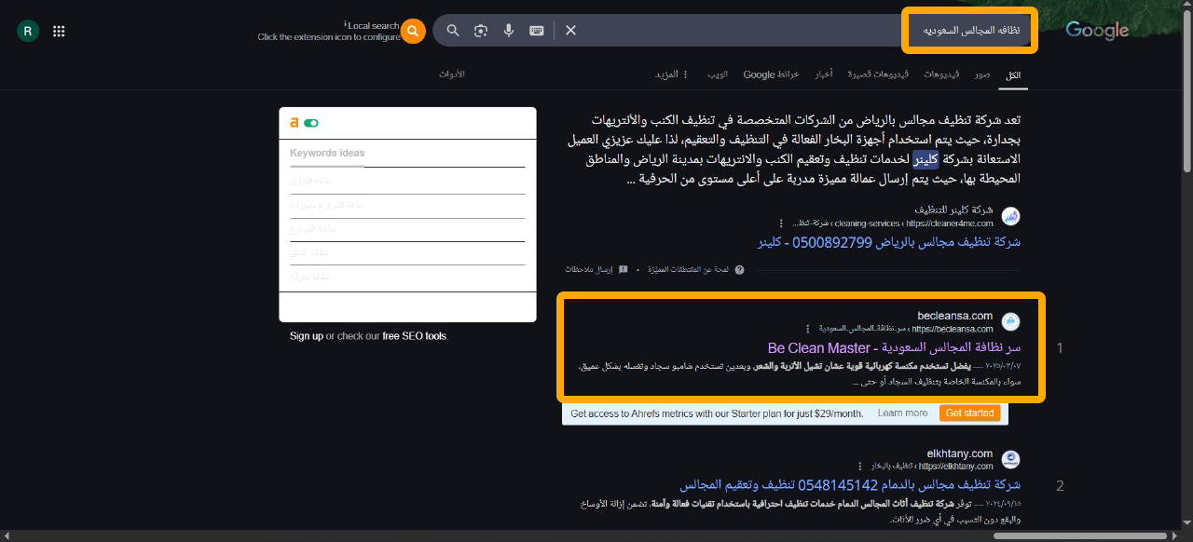Viewport: 1193px width, 542px height.
Task: Open the Be Clean Master result title
Action: [x=895, y=348]
